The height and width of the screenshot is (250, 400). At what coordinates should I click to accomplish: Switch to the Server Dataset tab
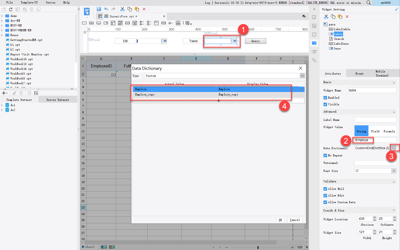click(x=58, y=100)
